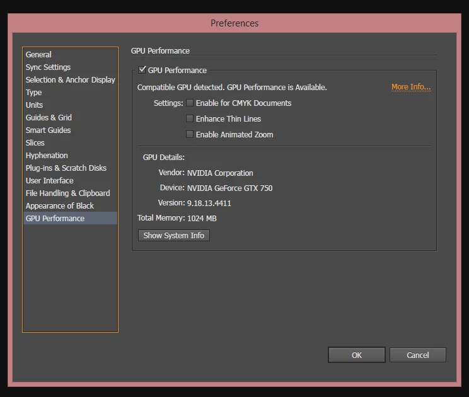Select GPU Performance in the sidebar list

point(70,218)
